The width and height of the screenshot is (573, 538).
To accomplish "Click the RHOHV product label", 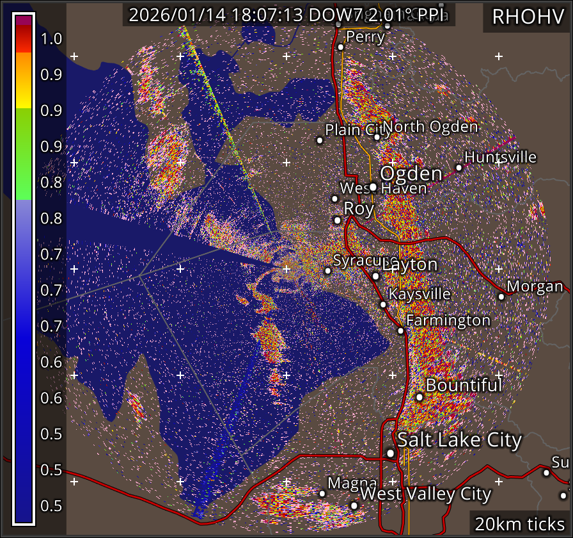I will 526,17.
